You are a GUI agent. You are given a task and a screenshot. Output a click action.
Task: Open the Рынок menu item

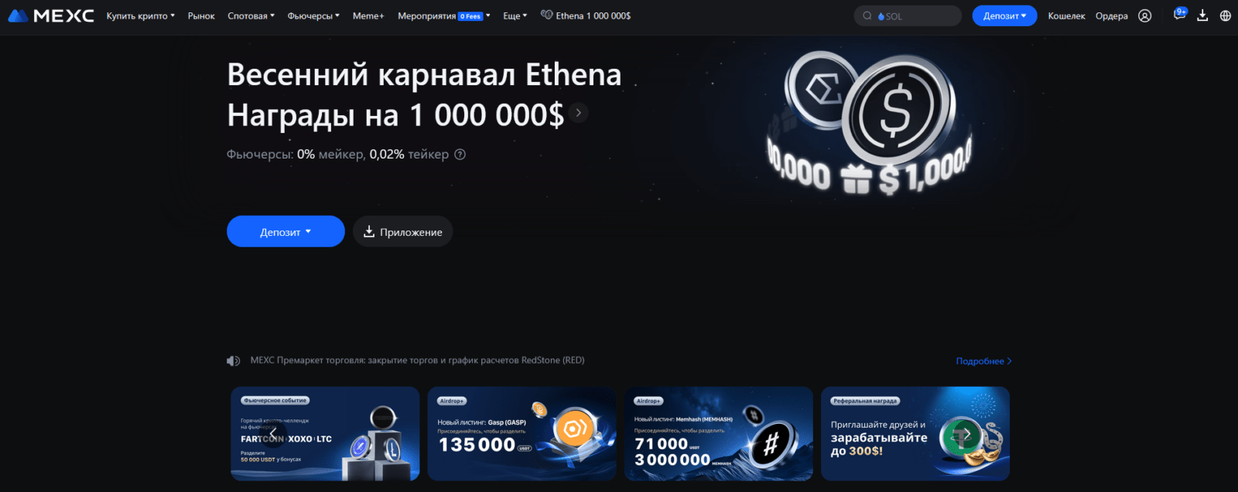(201, 15)
